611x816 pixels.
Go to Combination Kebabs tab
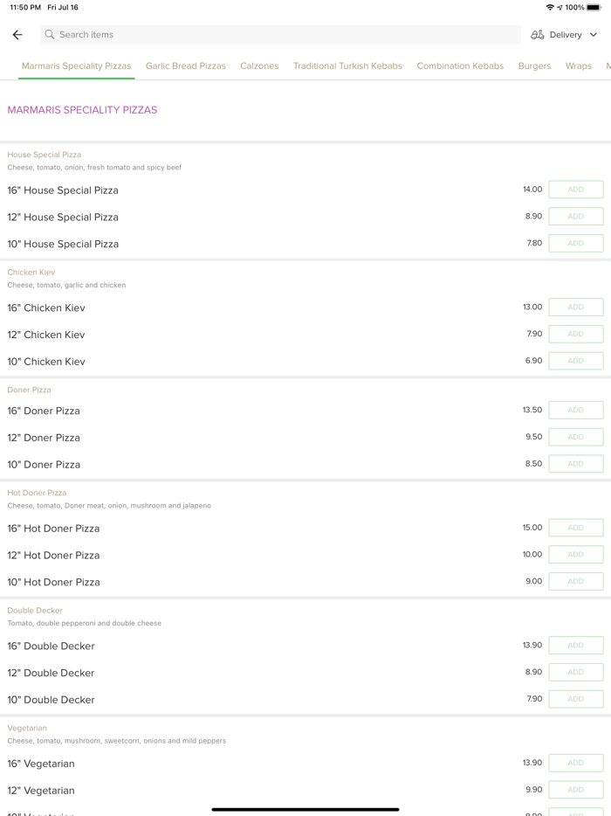pyautogui.click(x=460, y=66)
